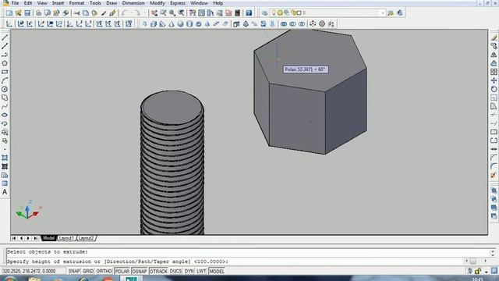Click the Intersect boolean icon
This screenshot has width=499, height=281.
302,24
